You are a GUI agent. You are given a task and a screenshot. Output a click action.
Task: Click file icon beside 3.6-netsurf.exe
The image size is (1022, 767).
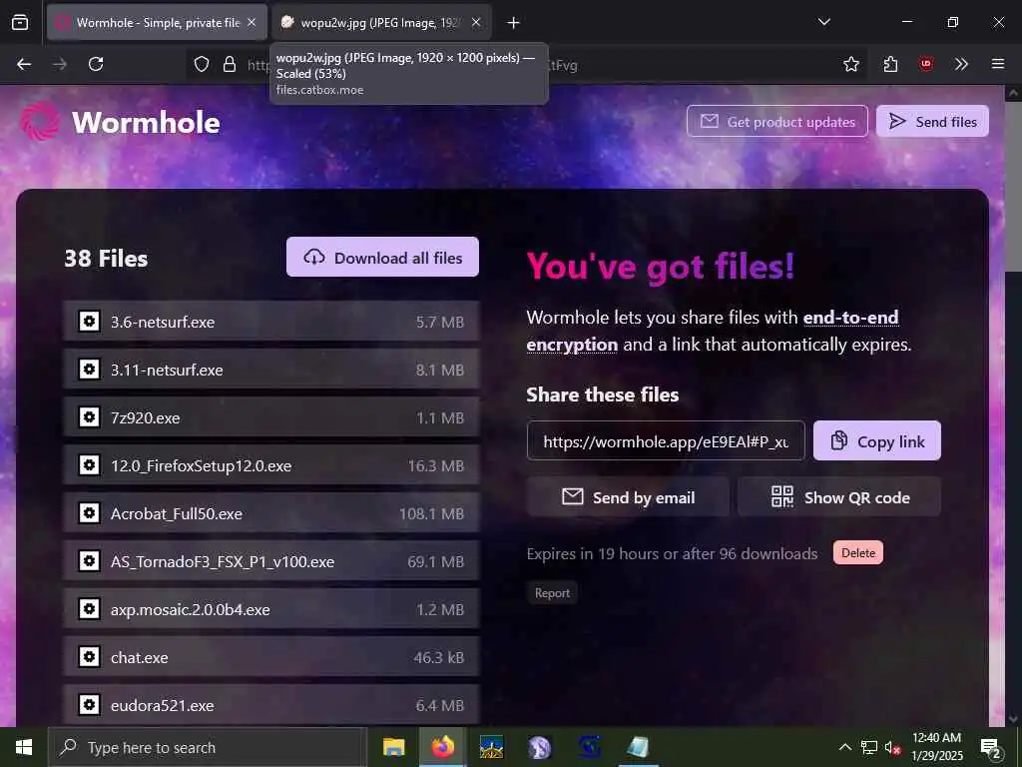click(x=89, y=321)
